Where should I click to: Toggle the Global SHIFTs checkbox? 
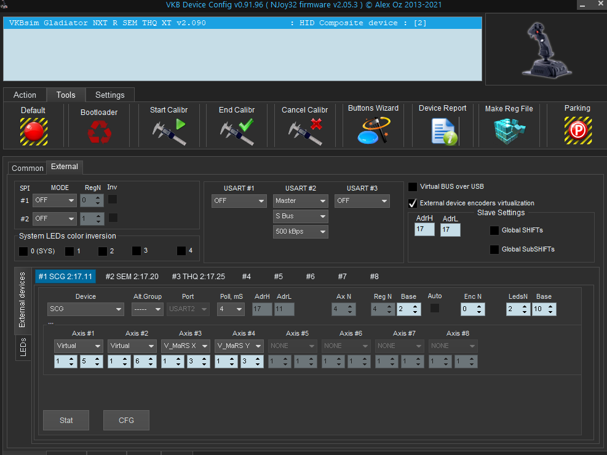[494, 231]
